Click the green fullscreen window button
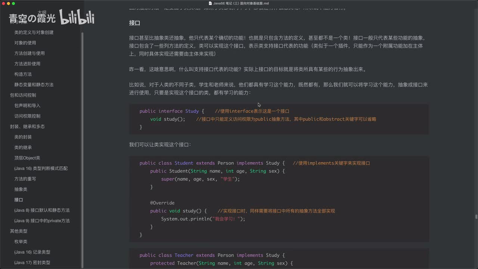The image size is (478, 269). point(13,3)
